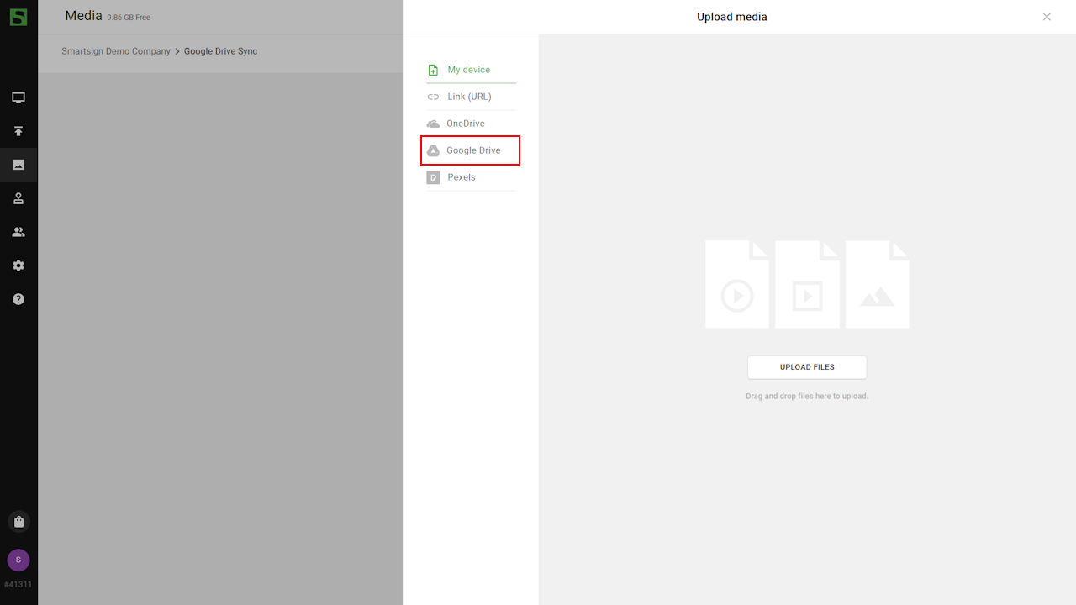
Task: Open the Pexels source tab
Action: click(x=462, y=177)
